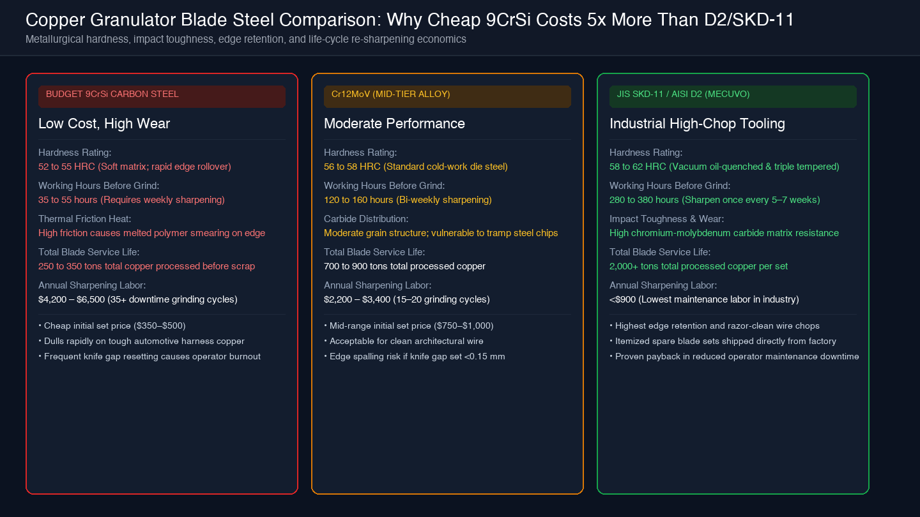
Task: Select 120 to 160 hours bi-weekly sharpening text
Action: [x=408, y=200]
